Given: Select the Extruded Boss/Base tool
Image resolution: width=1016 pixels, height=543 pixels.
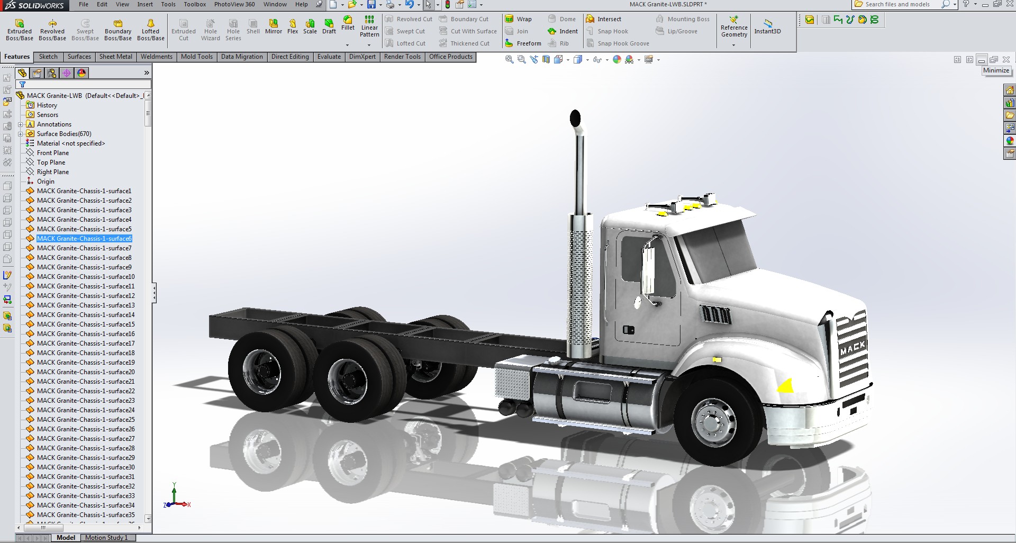Looking at the screenshot, I should [x=20, y=30].
